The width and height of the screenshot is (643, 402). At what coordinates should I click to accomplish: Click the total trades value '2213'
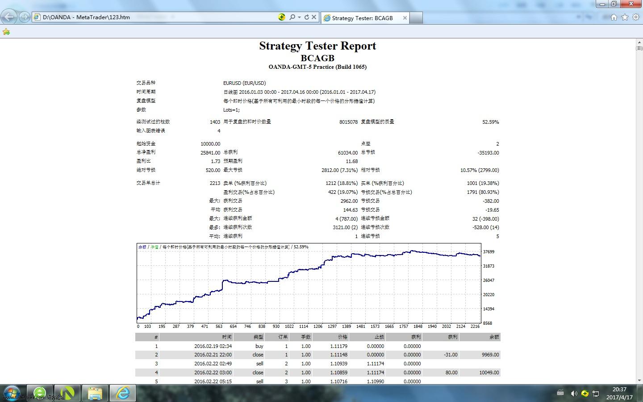[215, 183]
